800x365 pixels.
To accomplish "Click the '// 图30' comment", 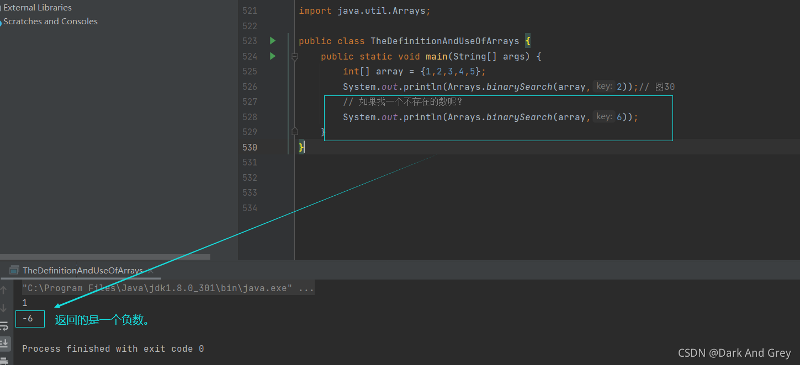I will 657,87.
